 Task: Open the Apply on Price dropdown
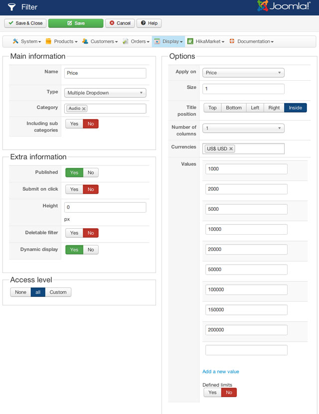(243, 73)
